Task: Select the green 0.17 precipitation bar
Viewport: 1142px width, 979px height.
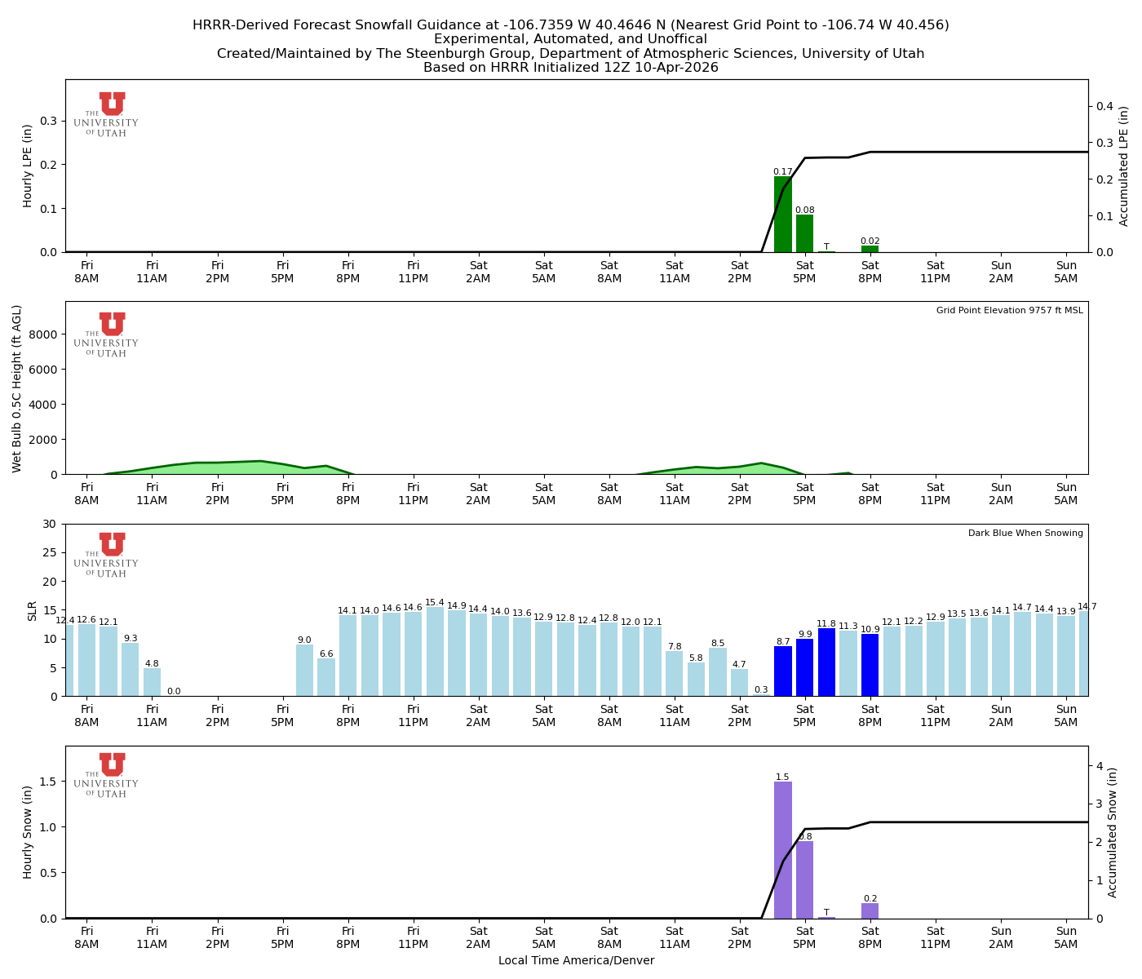Action: coord(781,212)
